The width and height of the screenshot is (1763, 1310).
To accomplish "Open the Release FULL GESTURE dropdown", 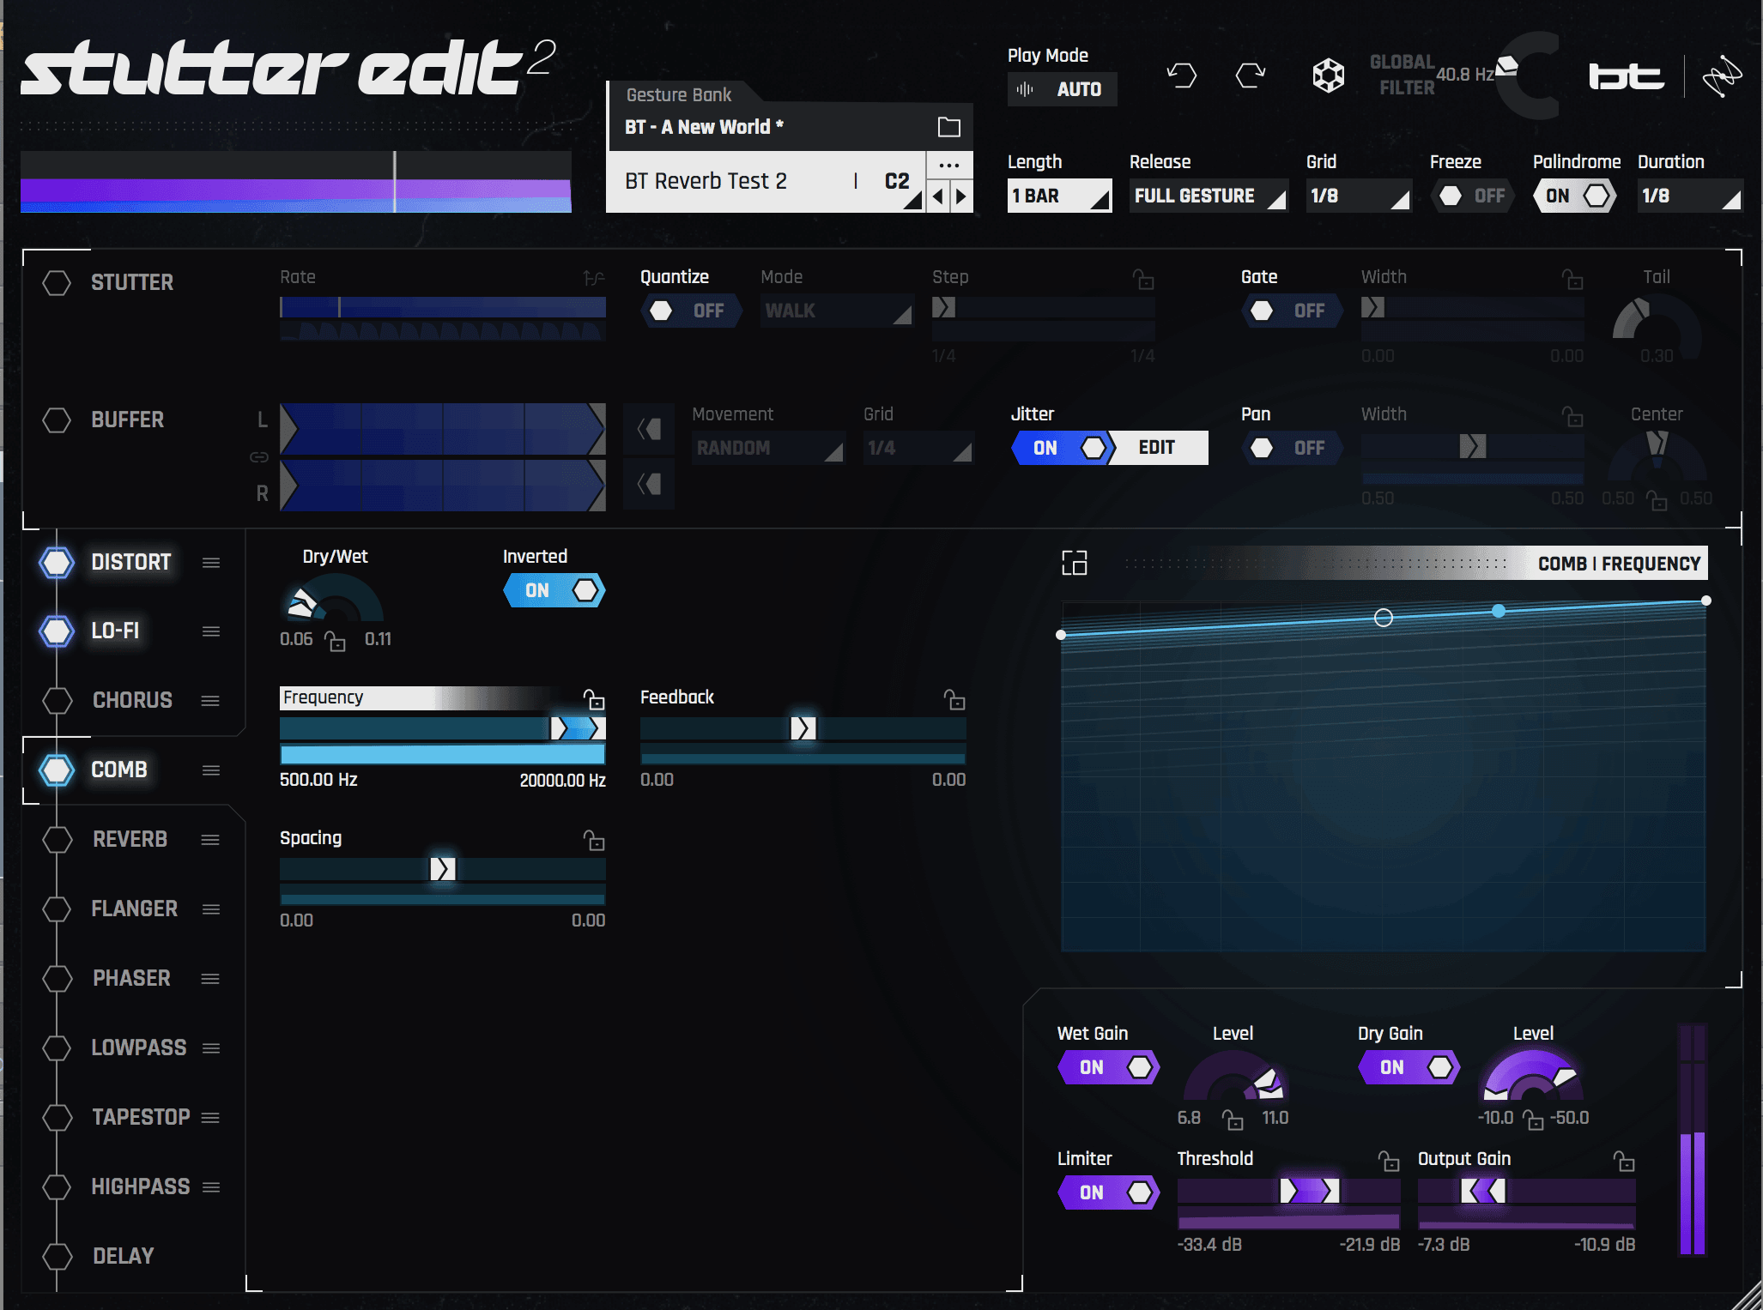I will [x=1209, y=196].
